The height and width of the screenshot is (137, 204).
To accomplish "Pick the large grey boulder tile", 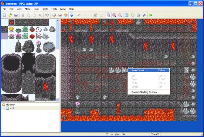I will pos(28,46).
